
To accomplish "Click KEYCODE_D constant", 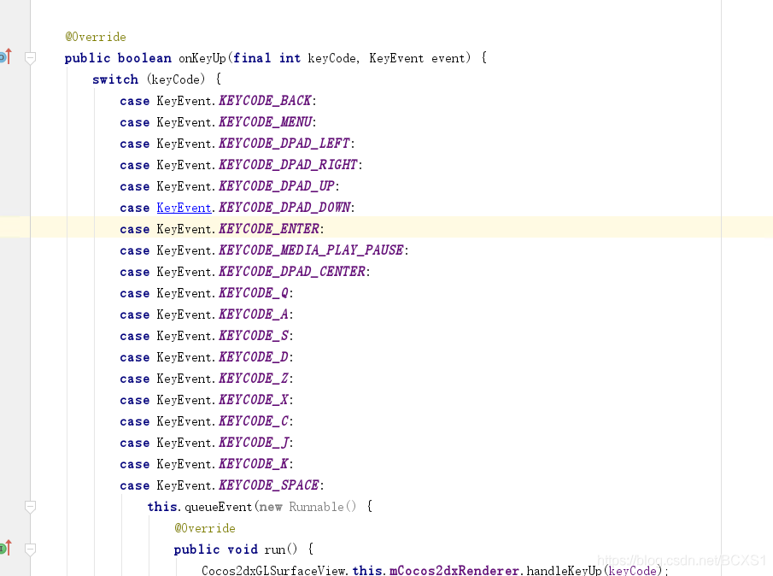I will click(254, 357).
